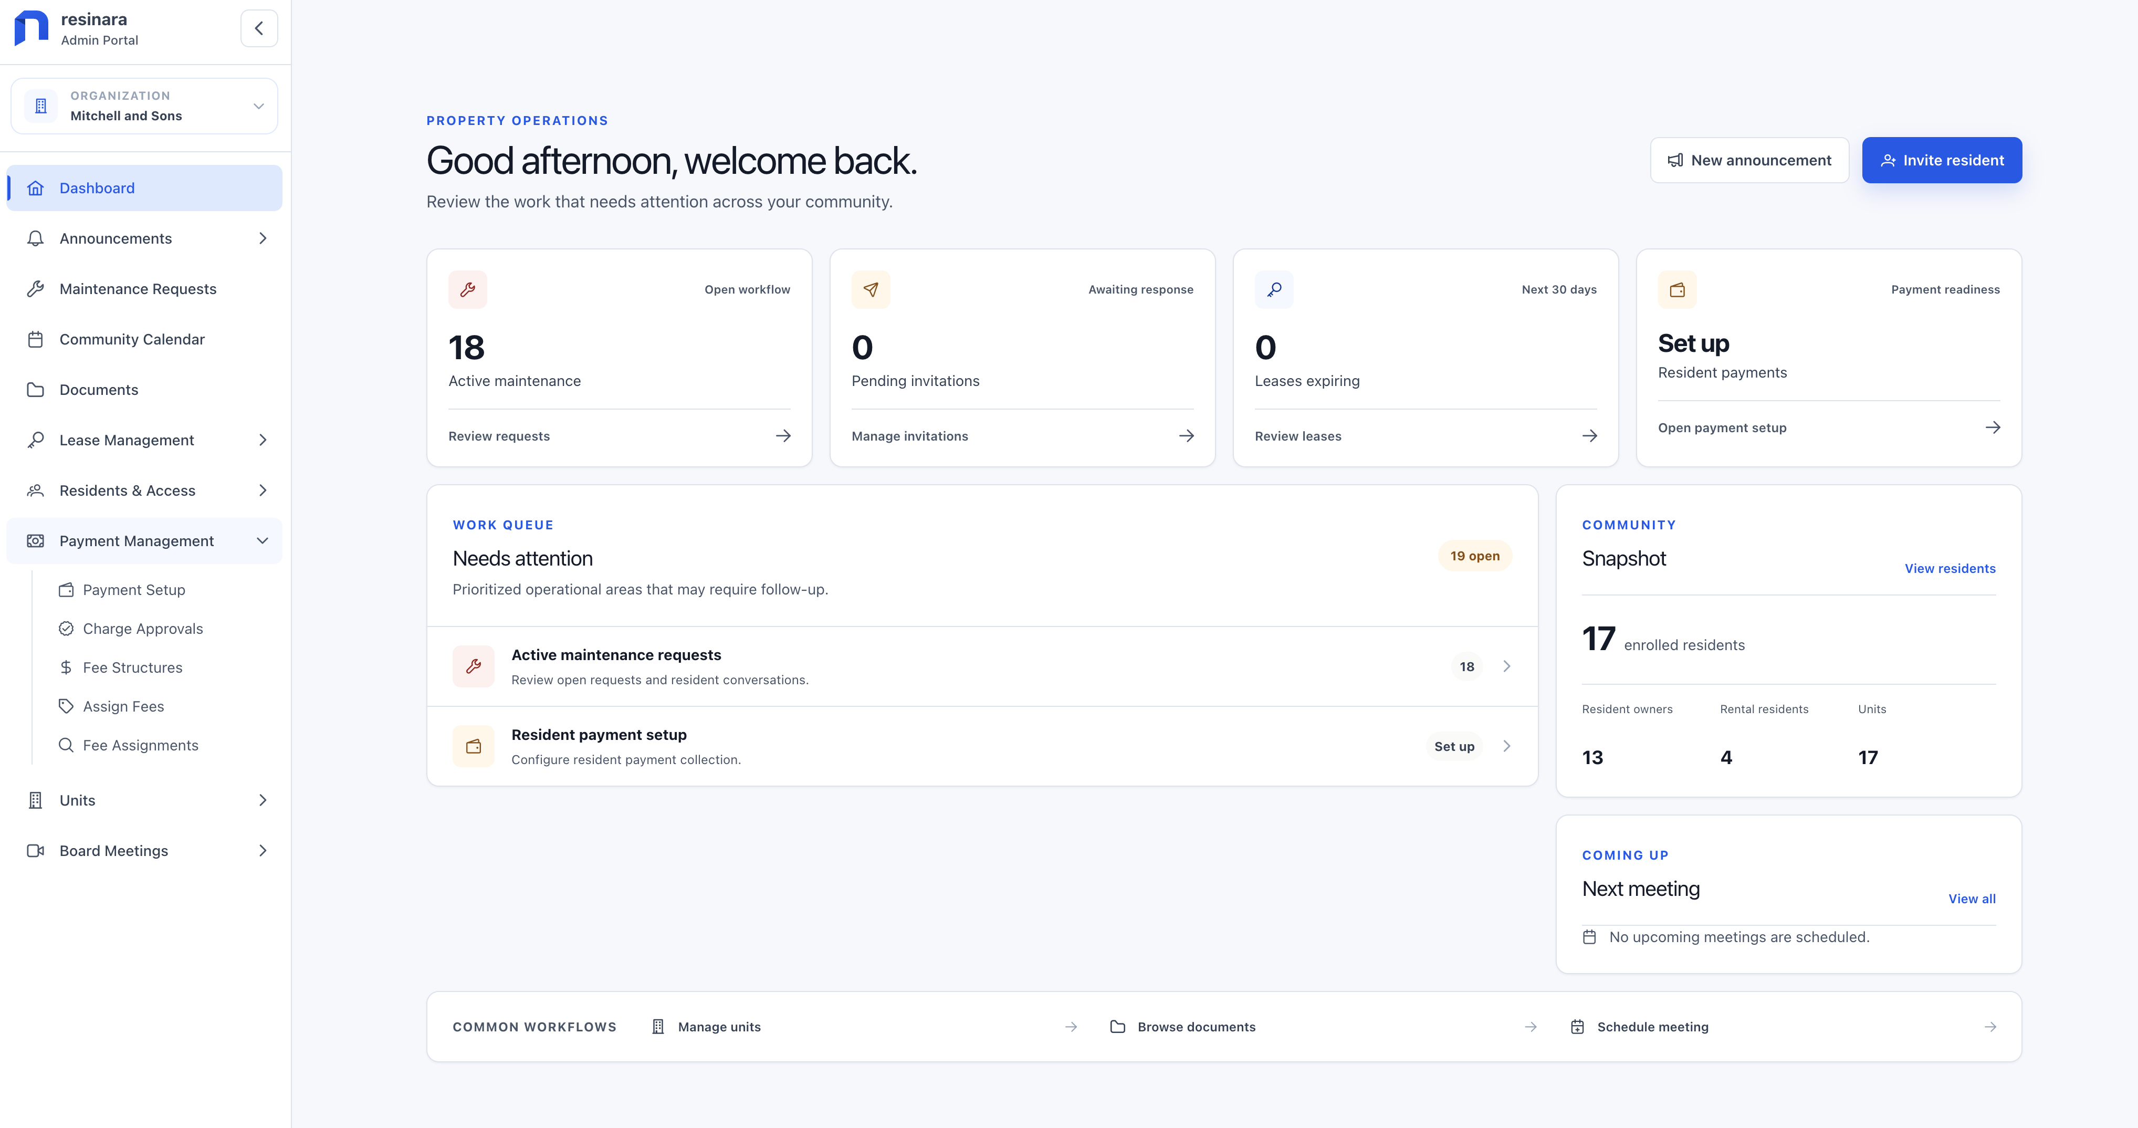The width and height of the screenshot is (2138, 1128).
Task: Click the Payment Setup submenu label
Action: 134,590
